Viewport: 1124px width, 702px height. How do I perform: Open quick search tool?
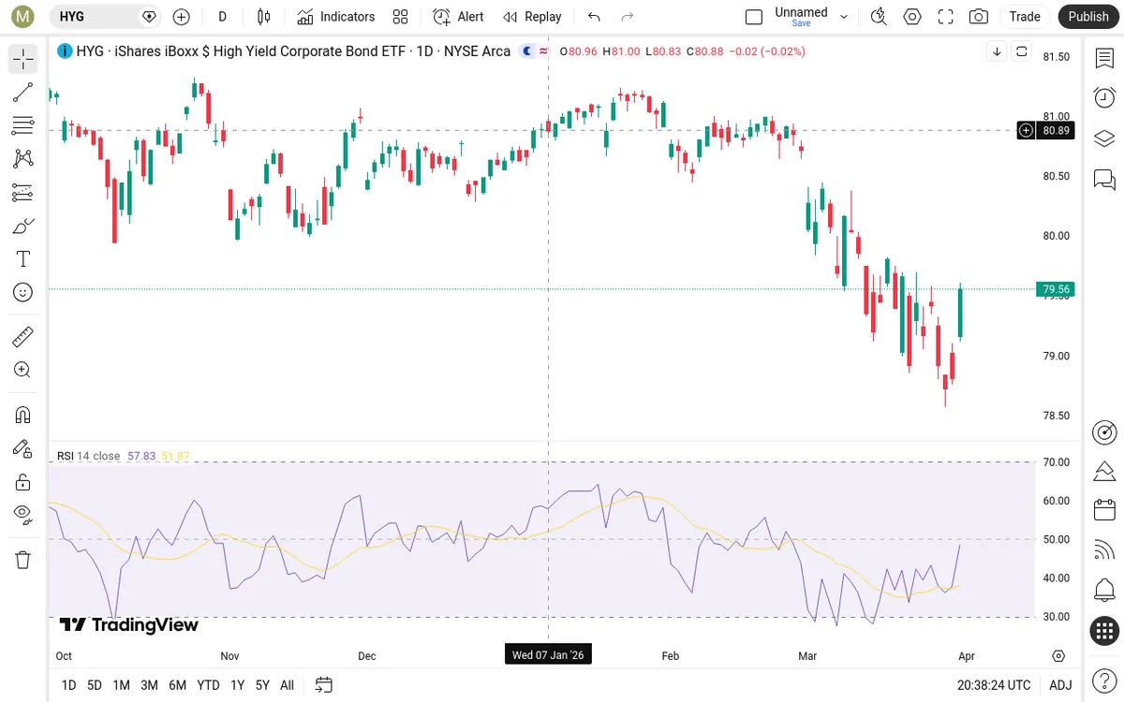(x=879, y=17)
